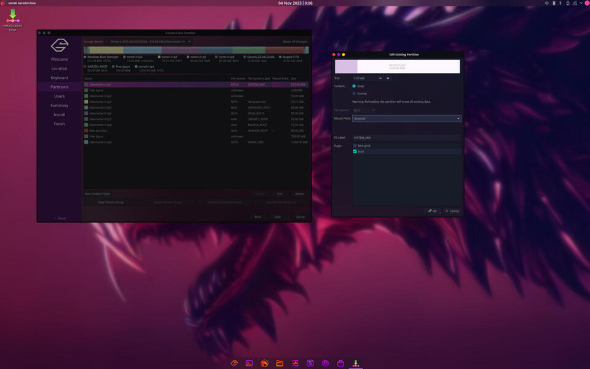
Task: Click New Partition Table button
Action: pos(98,194)
